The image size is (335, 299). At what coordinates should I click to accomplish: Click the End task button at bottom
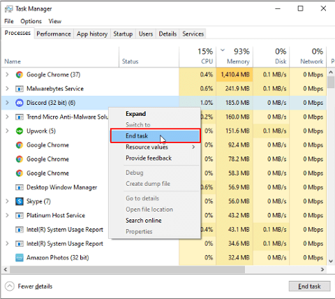310,286
